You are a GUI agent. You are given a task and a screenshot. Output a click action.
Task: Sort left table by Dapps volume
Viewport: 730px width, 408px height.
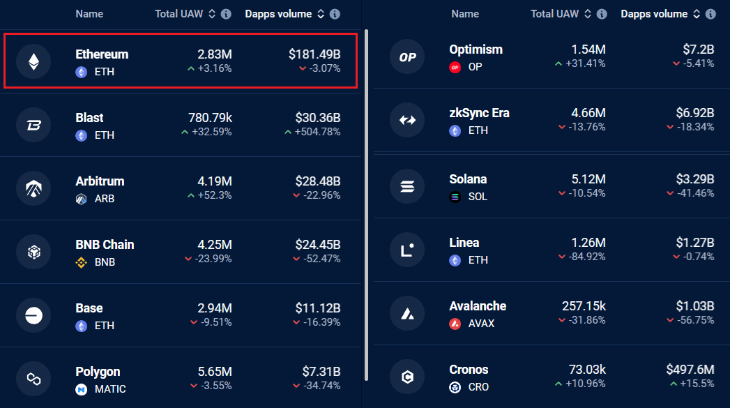click(x=321, y=14)
